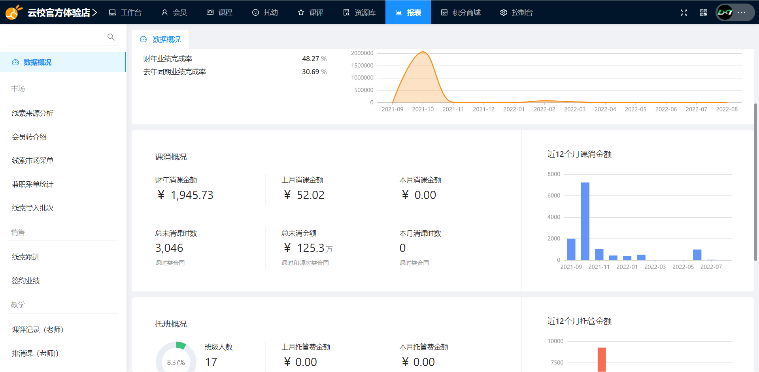The image size is (759, 372).
Task: Click the red bar in 托管金额 chart
Action: (602, 359)
